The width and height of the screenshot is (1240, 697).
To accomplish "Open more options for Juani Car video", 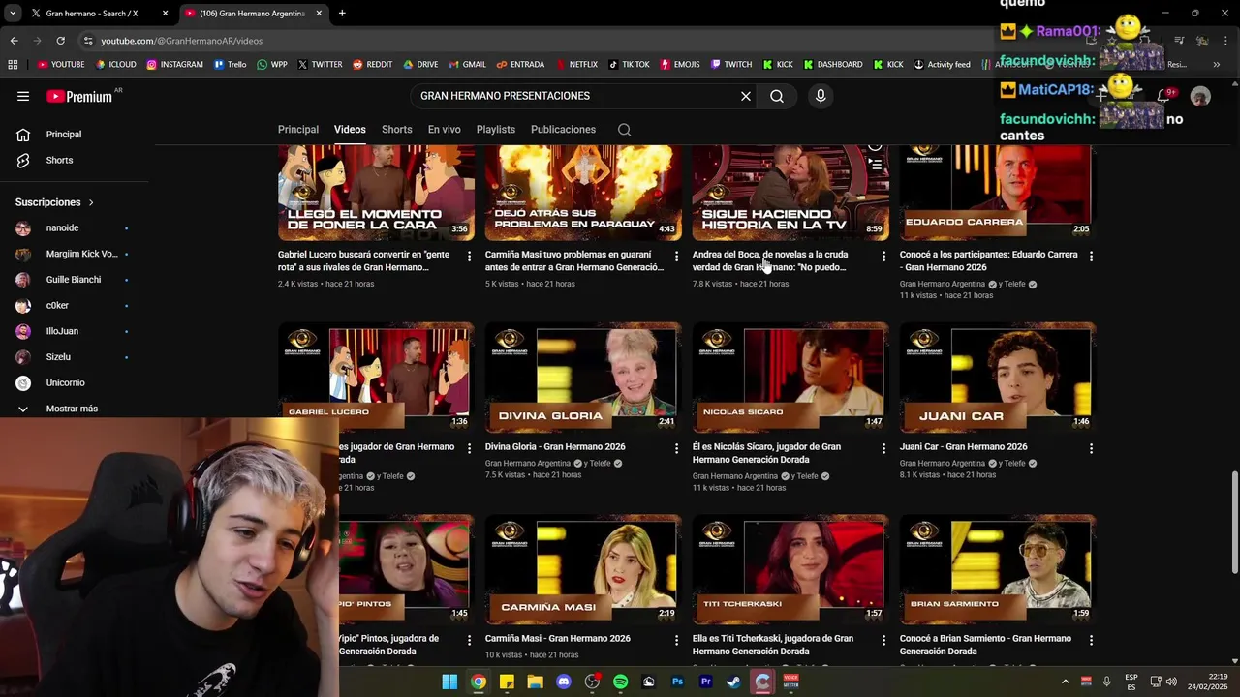I will click(x=1091, y=448).
